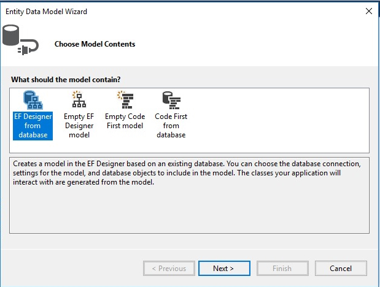Viewport: 380px width, 287px height.
Task: Click the "Empty Code First model" label
Action: pos(125,121)
